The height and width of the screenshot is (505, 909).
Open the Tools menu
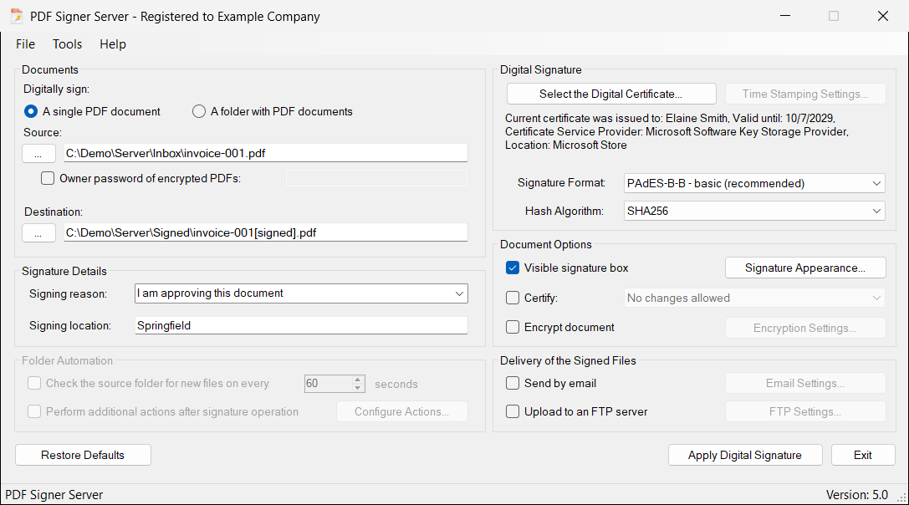point(67,44)
